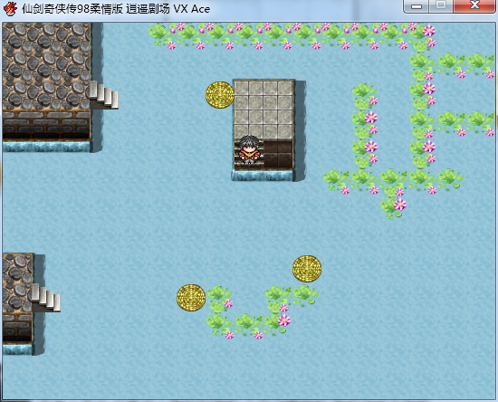Click the window title text 仙剑奇侠传98柔情版
Screen dimensions: 498x402
point(72,9)
